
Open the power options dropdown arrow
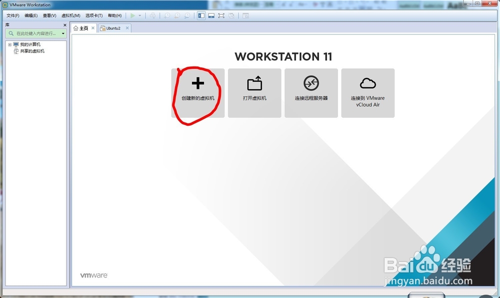[139, 15]
